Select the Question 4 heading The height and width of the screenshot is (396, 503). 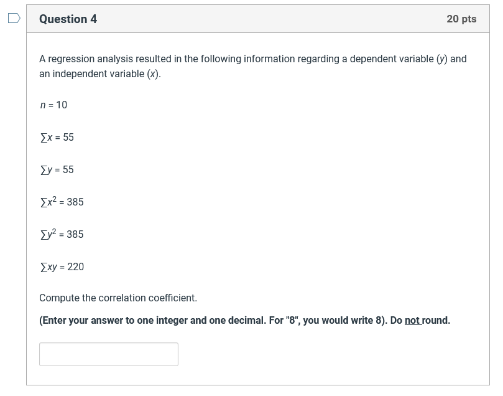pyautogui.click(x=68, y=19)
